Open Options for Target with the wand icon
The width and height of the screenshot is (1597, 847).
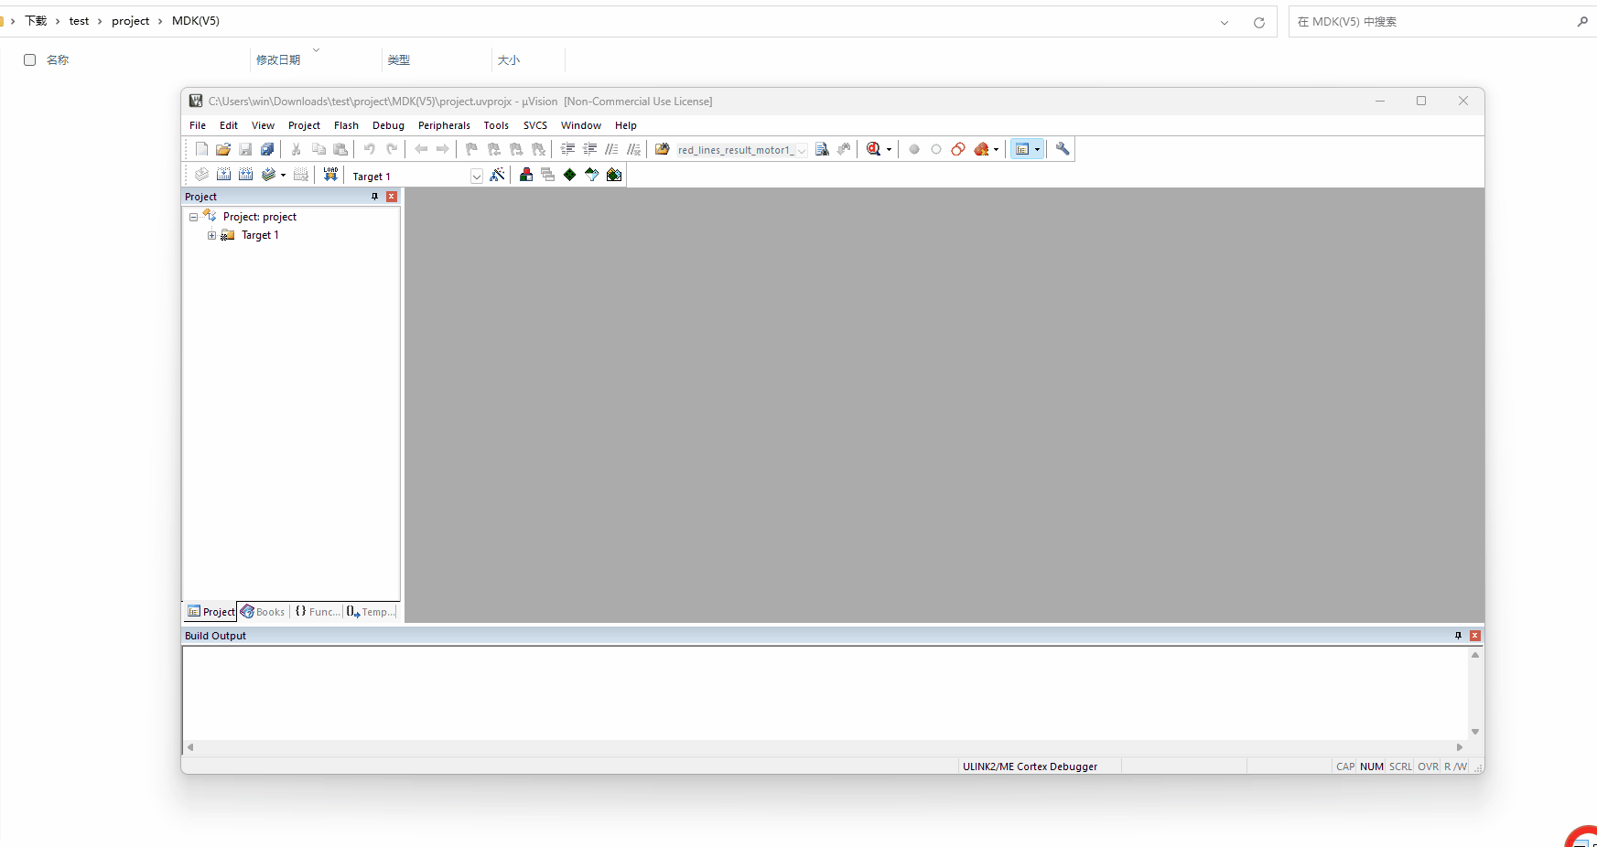[x=499, y=175]
